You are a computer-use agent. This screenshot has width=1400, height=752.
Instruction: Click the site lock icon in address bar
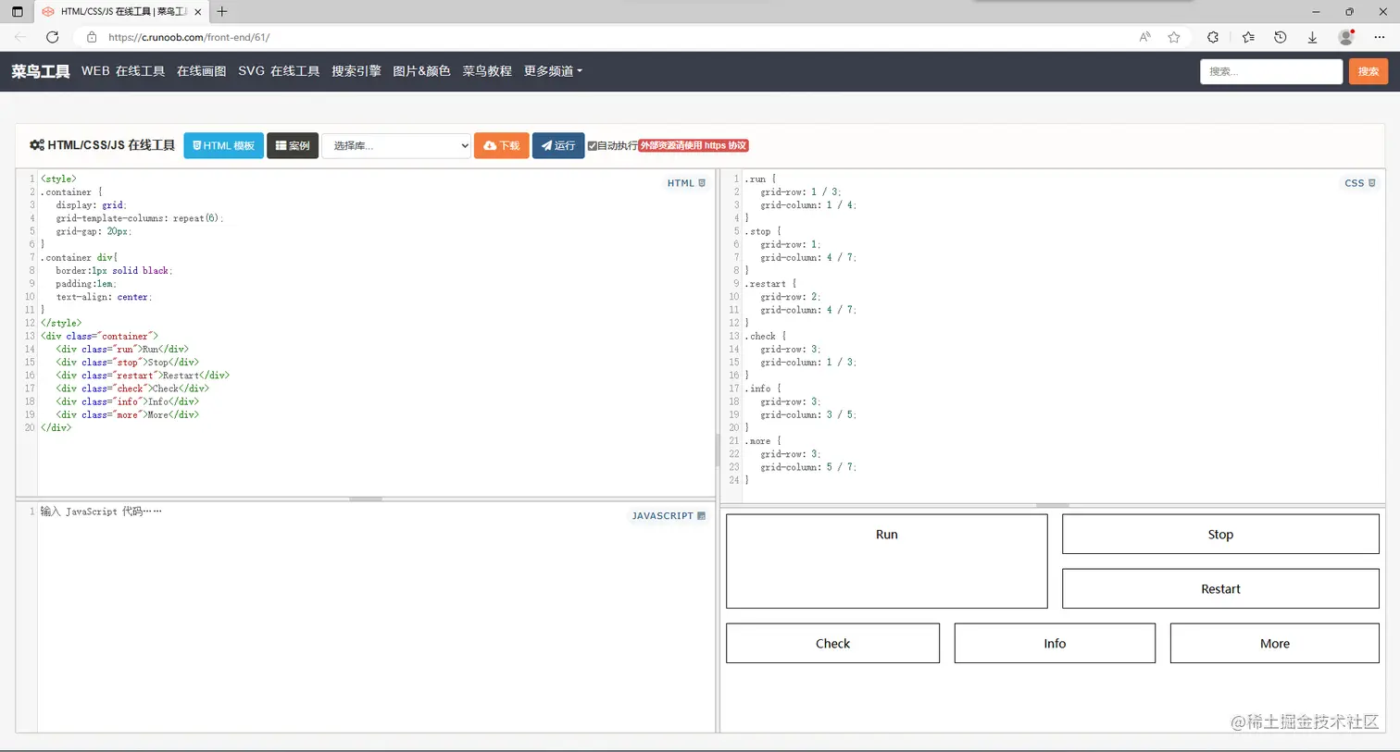tap(92, 37)
